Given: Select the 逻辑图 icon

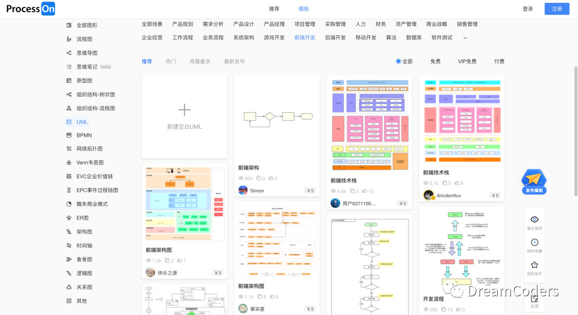Looking at the screenshot, I should click(69, 273).
